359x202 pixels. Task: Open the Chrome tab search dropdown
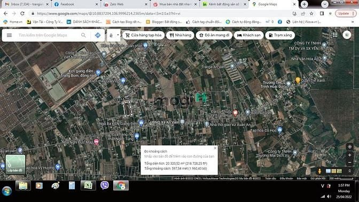[324, 4]
